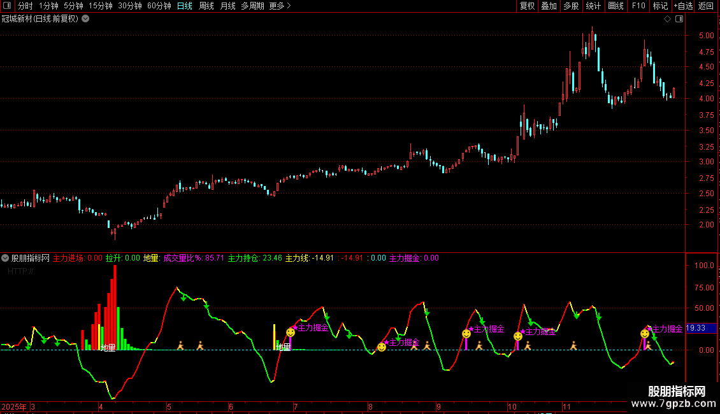Click the 主力掘金 label in August
This screenshot has width=720, height=414.
(x=404, y=343)
